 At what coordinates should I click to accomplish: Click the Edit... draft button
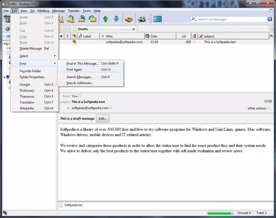(102, 119)
